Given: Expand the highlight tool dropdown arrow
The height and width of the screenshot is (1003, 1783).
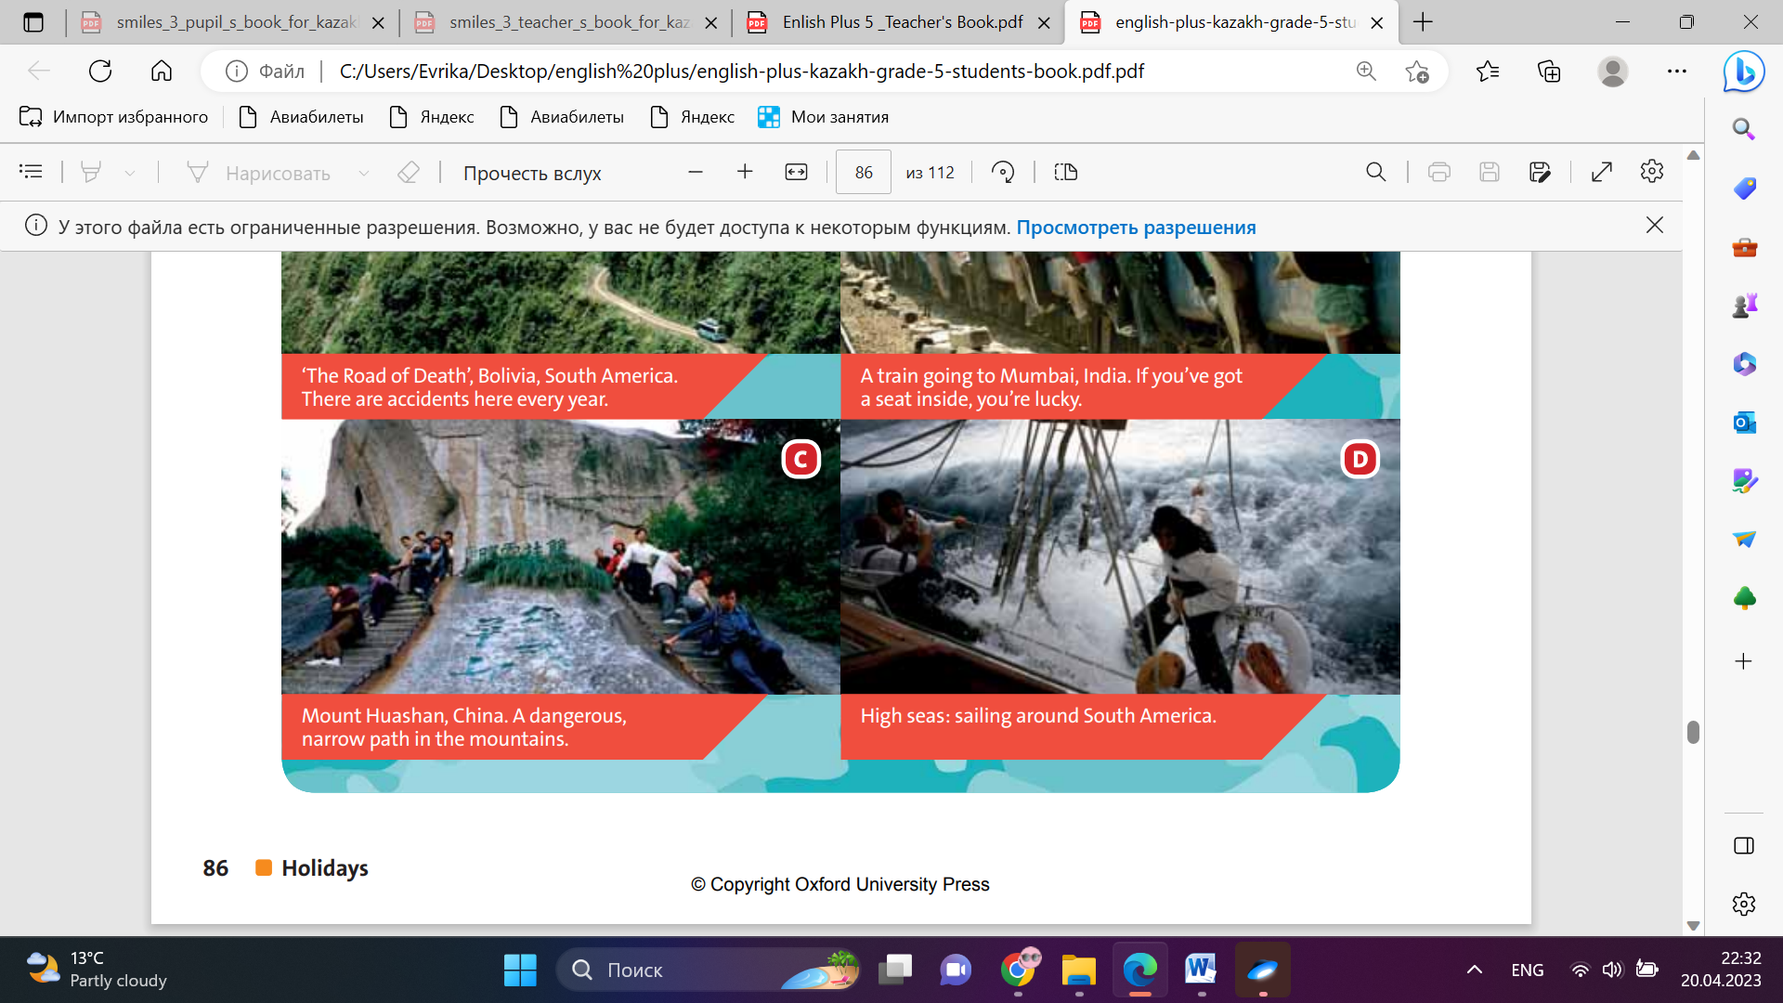Looking at the screenshot, I should point(130,174).
